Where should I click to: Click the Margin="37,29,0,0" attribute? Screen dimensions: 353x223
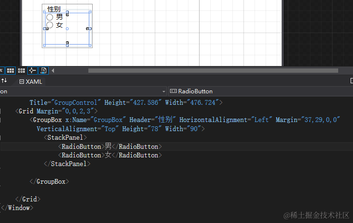(x=308, y=120)
